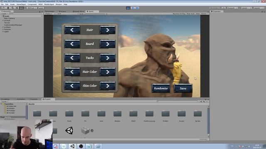This screenshot has height=149, width=266.
Task: Switch to the Animator tab
Action: tap(50, 12)
